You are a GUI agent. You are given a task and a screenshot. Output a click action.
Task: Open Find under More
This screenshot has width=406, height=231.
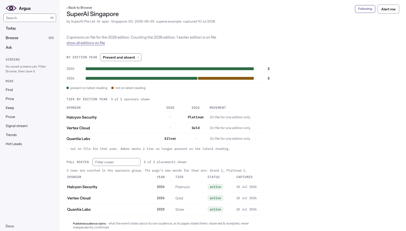click(x=9, y=90)
